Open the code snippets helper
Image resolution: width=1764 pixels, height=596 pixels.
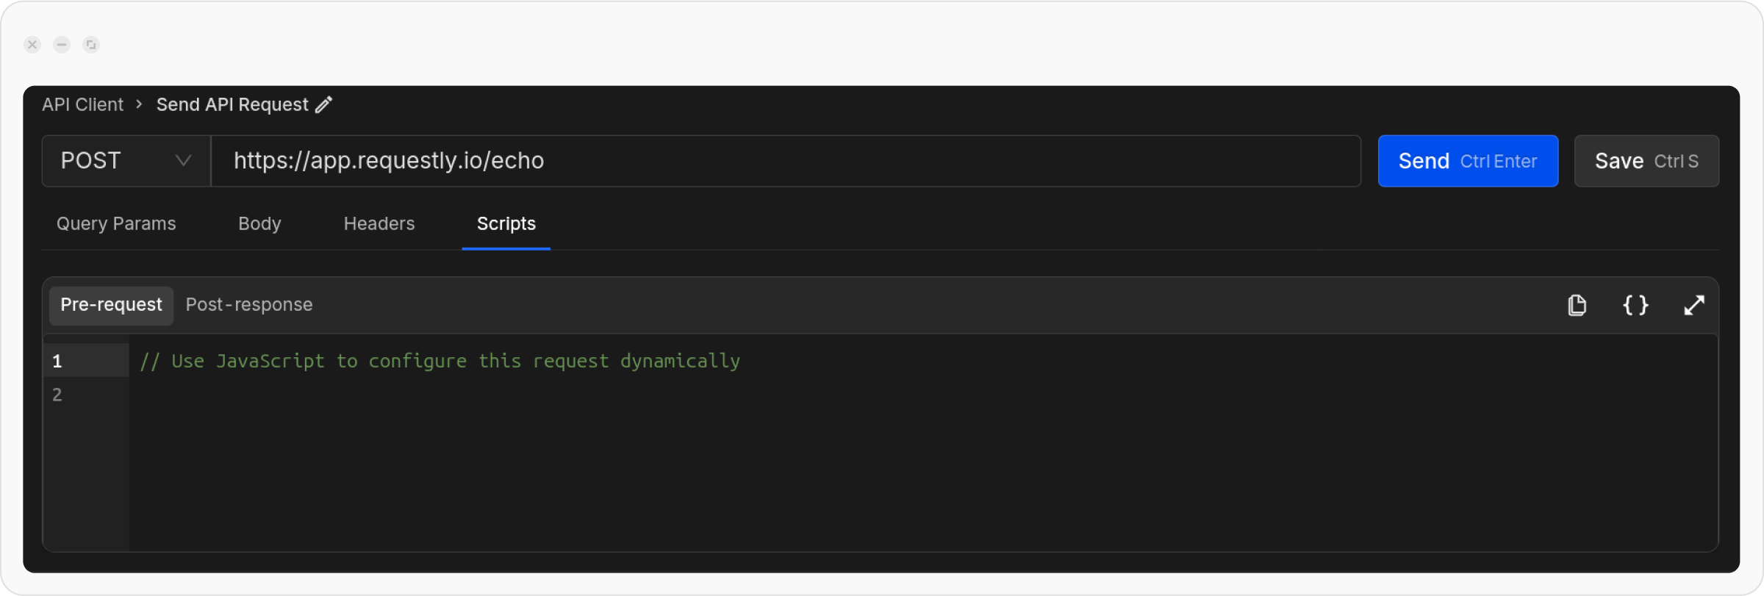1635,305
